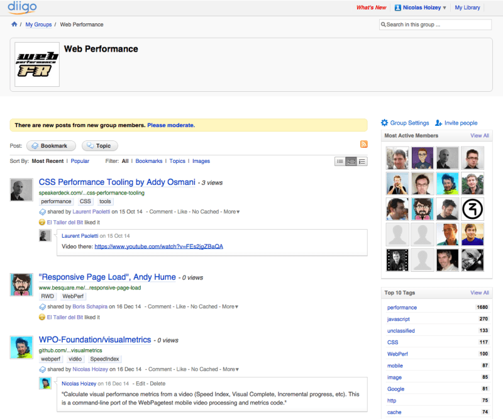Click the SpeedIndex tag on visualmetrics post
The width and height of the screenshot is (503, 419).
[x=104, y=359]
